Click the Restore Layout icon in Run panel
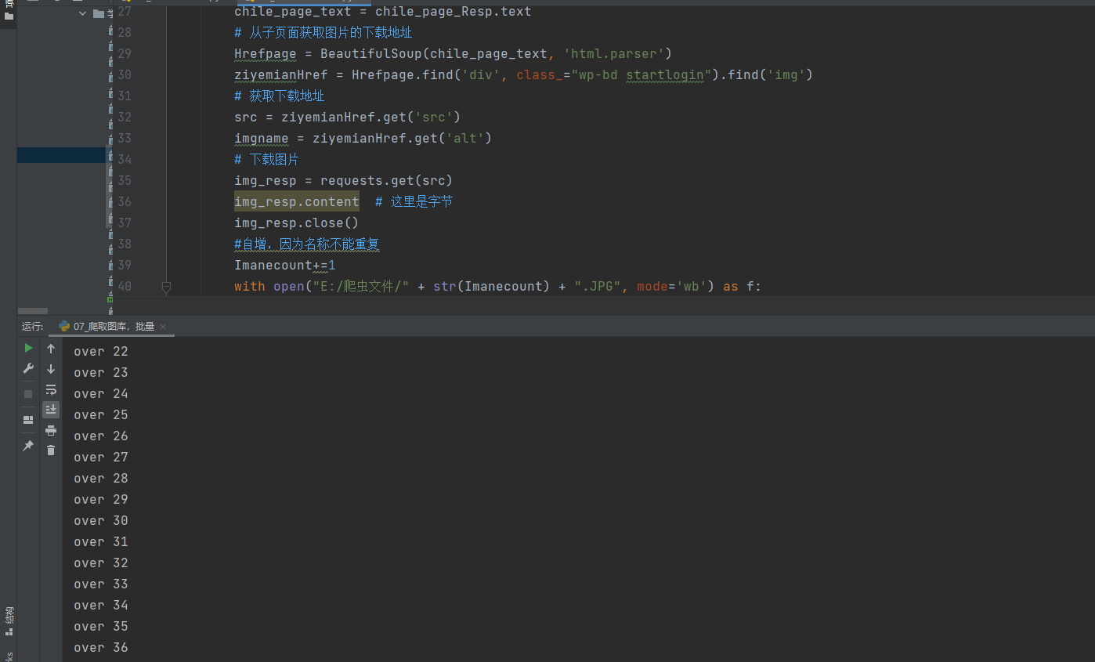 28,420
